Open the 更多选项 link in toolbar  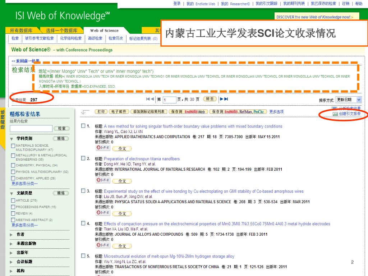[276, 112]
